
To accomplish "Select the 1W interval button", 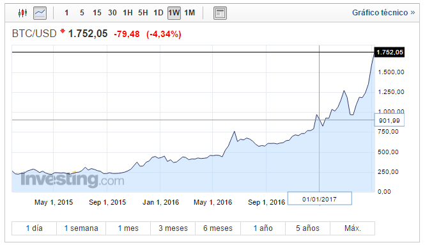I will click(x=174, y=13).
